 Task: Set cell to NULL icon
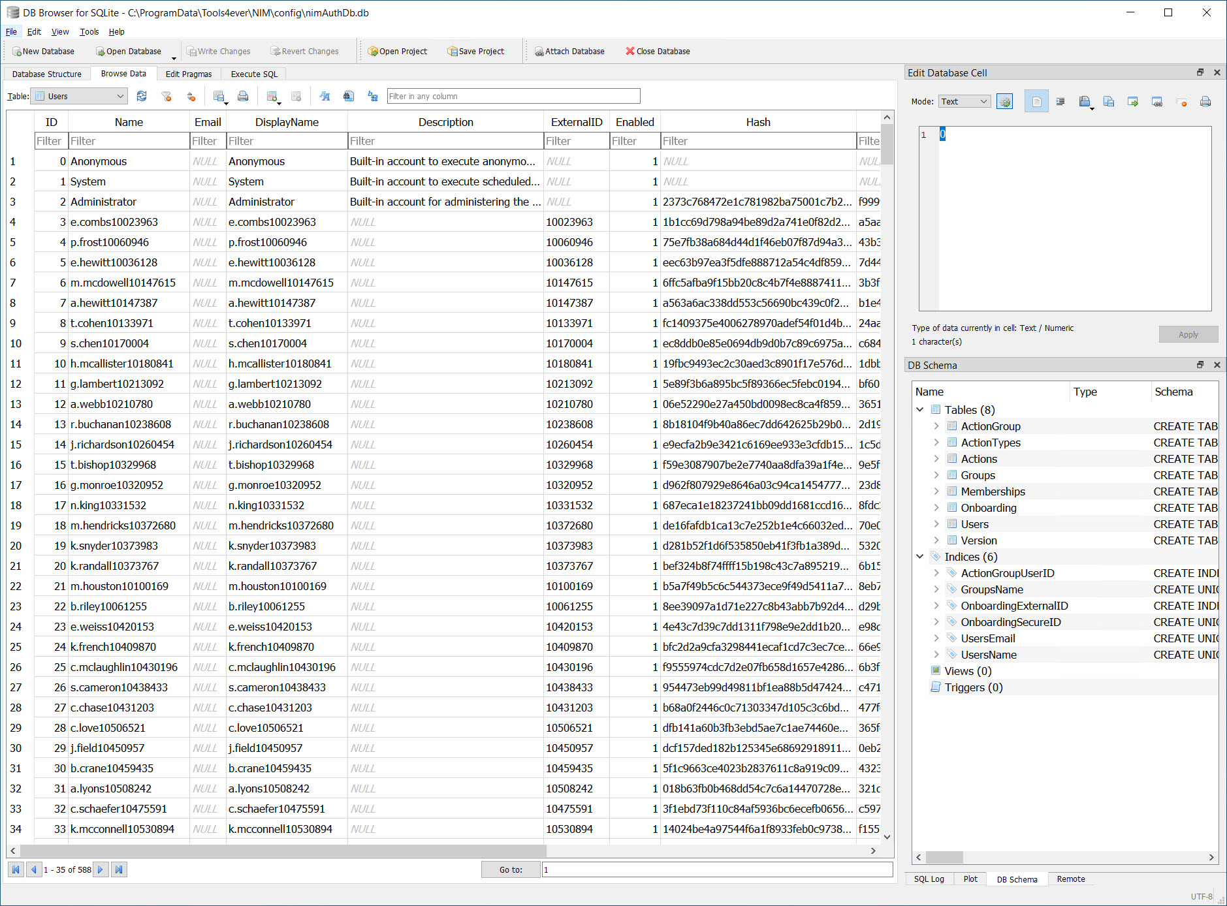tap(1181, 102)
